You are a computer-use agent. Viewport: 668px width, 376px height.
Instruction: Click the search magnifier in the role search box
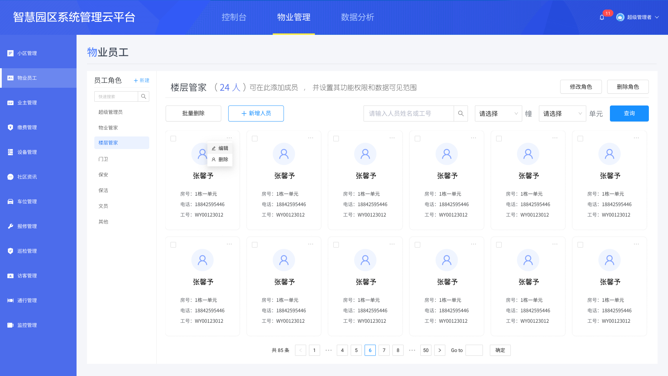[x=143, y=96]
